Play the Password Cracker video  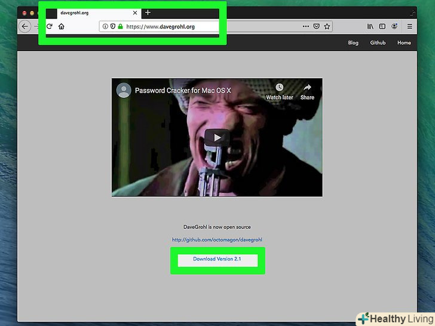(x=217, y=137)
